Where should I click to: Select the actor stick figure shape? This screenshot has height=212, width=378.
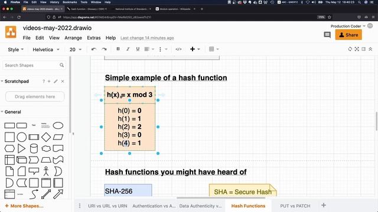click(x=46, y=171)
